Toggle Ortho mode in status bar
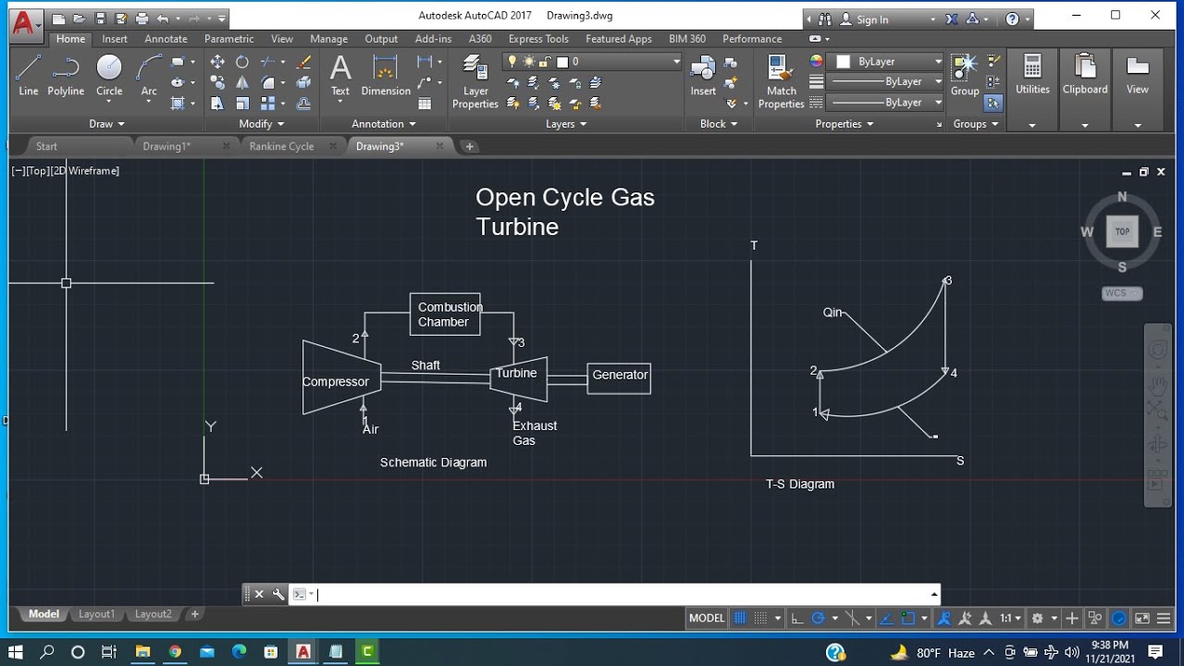This screenshot has width=1184, height=666. click(x=795, y=618)
